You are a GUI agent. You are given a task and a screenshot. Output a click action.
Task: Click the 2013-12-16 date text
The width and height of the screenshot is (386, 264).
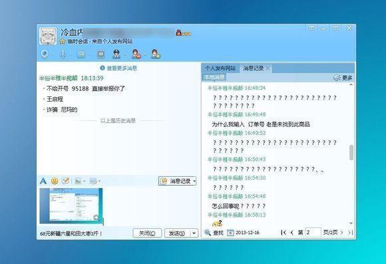pos(248,233)
